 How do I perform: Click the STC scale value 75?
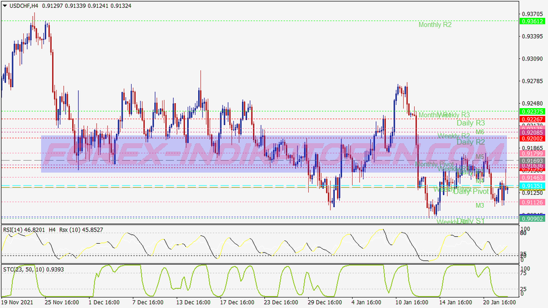click(524, 274)
